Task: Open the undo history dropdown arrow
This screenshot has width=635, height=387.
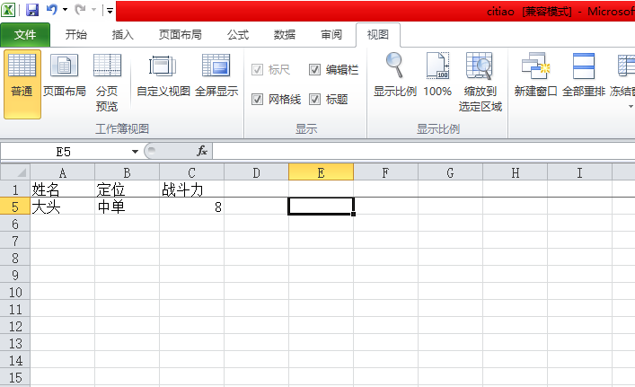Action: (x=66, y=10)
